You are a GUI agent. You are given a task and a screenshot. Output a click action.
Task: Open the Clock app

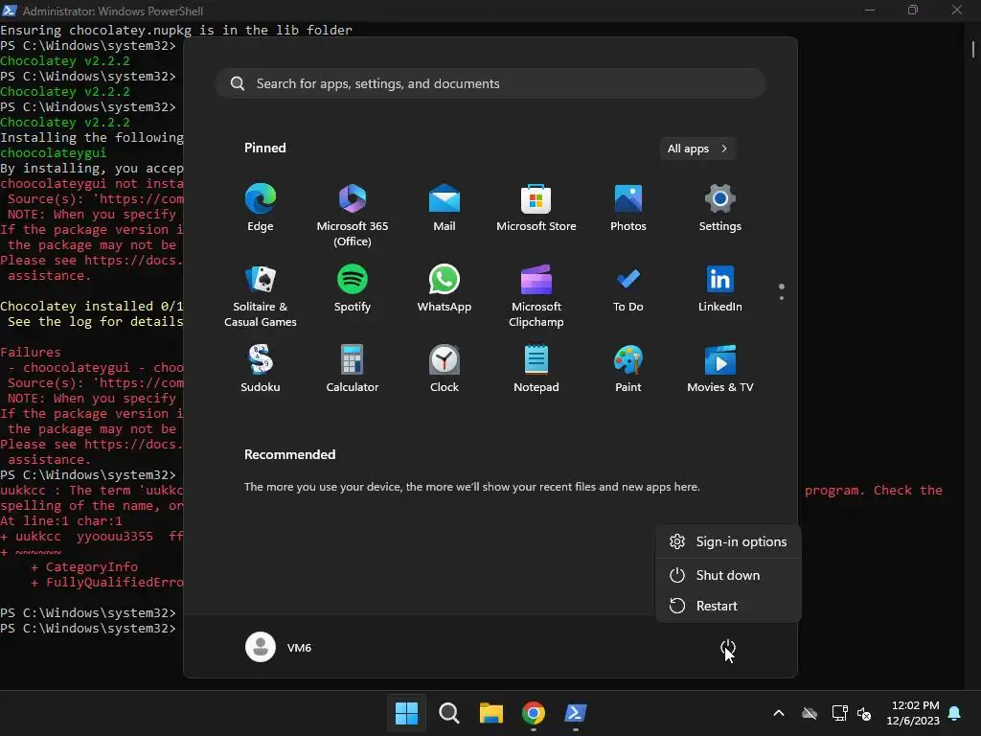[x=445, y=369]
